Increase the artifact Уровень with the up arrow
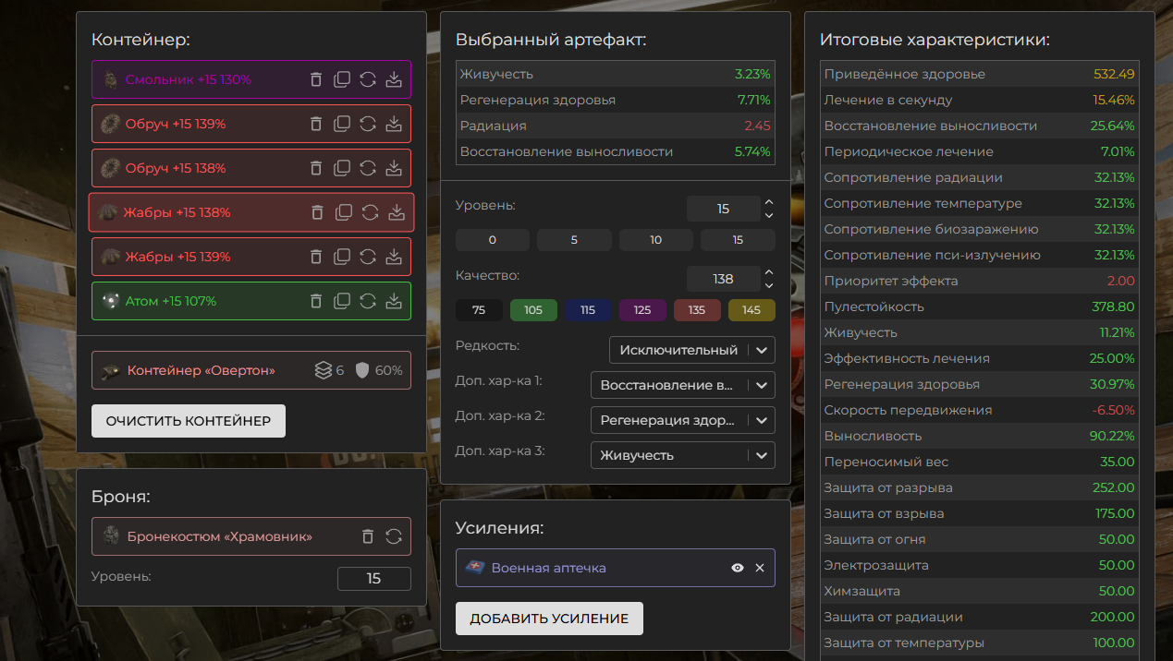 (x=769, y=202)
